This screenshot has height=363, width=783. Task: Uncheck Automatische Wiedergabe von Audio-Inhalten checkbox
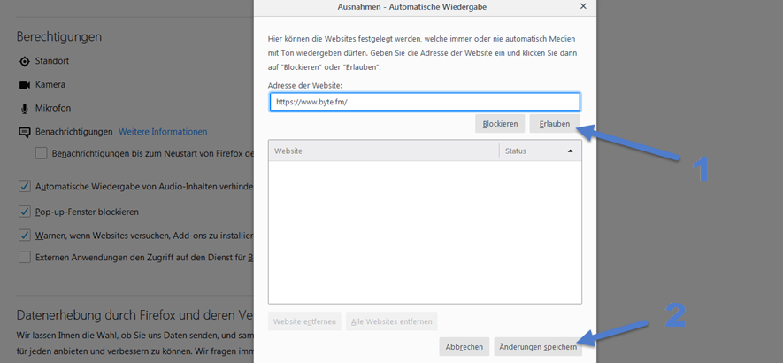(25, 187)
